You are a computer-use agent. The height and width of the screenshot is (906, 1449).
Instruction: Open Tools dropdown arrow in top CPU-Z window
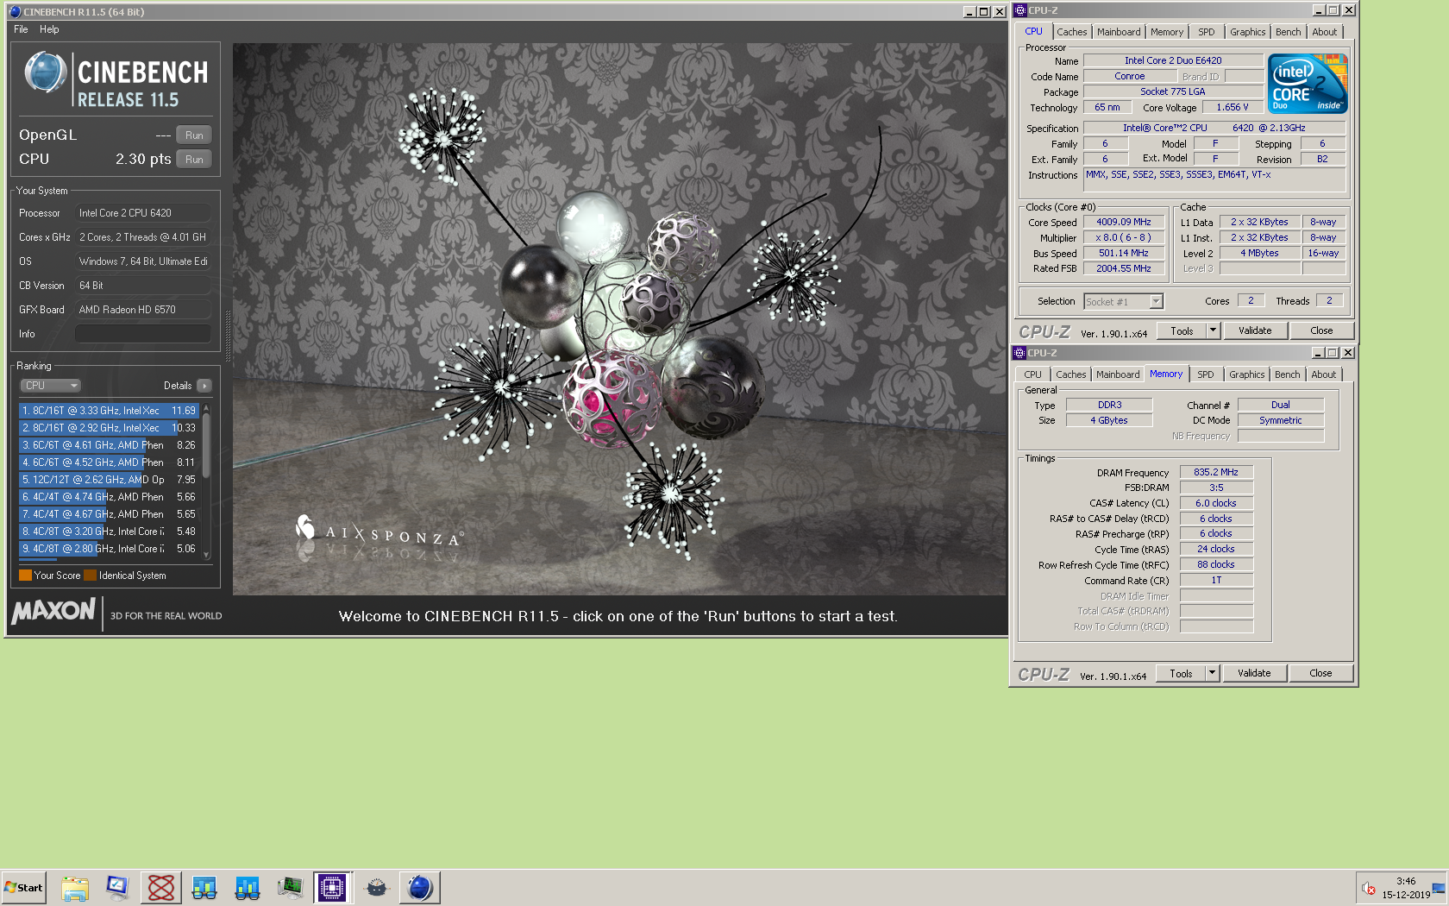click(x=1213, y=331)
